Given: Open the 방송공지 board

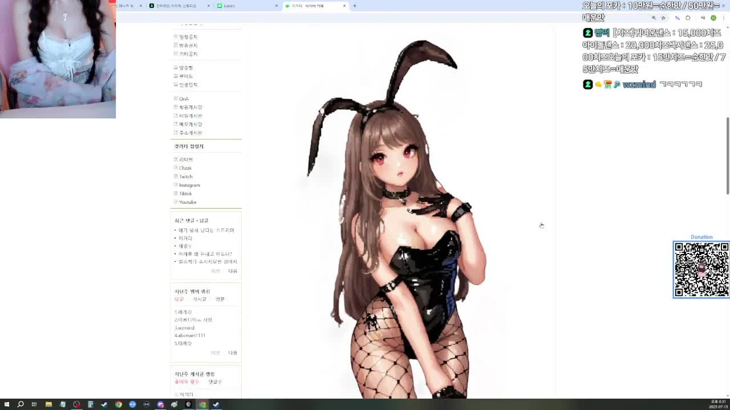Looking at the screenshot, I should 188,46.
